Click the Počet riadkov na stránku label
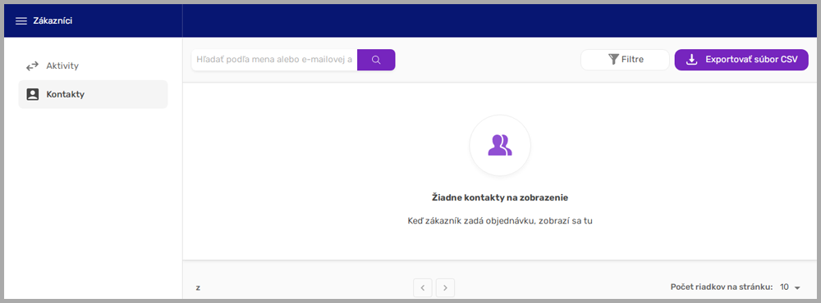 click(722, 287)
